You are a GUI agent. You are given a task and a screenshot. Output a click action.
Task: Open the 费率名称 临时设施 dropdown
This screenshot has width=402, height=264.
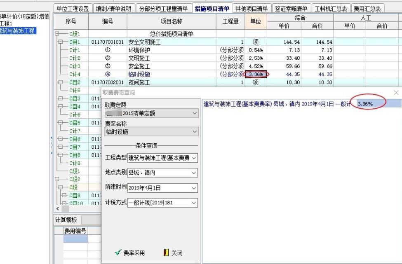tap(151, 132)
